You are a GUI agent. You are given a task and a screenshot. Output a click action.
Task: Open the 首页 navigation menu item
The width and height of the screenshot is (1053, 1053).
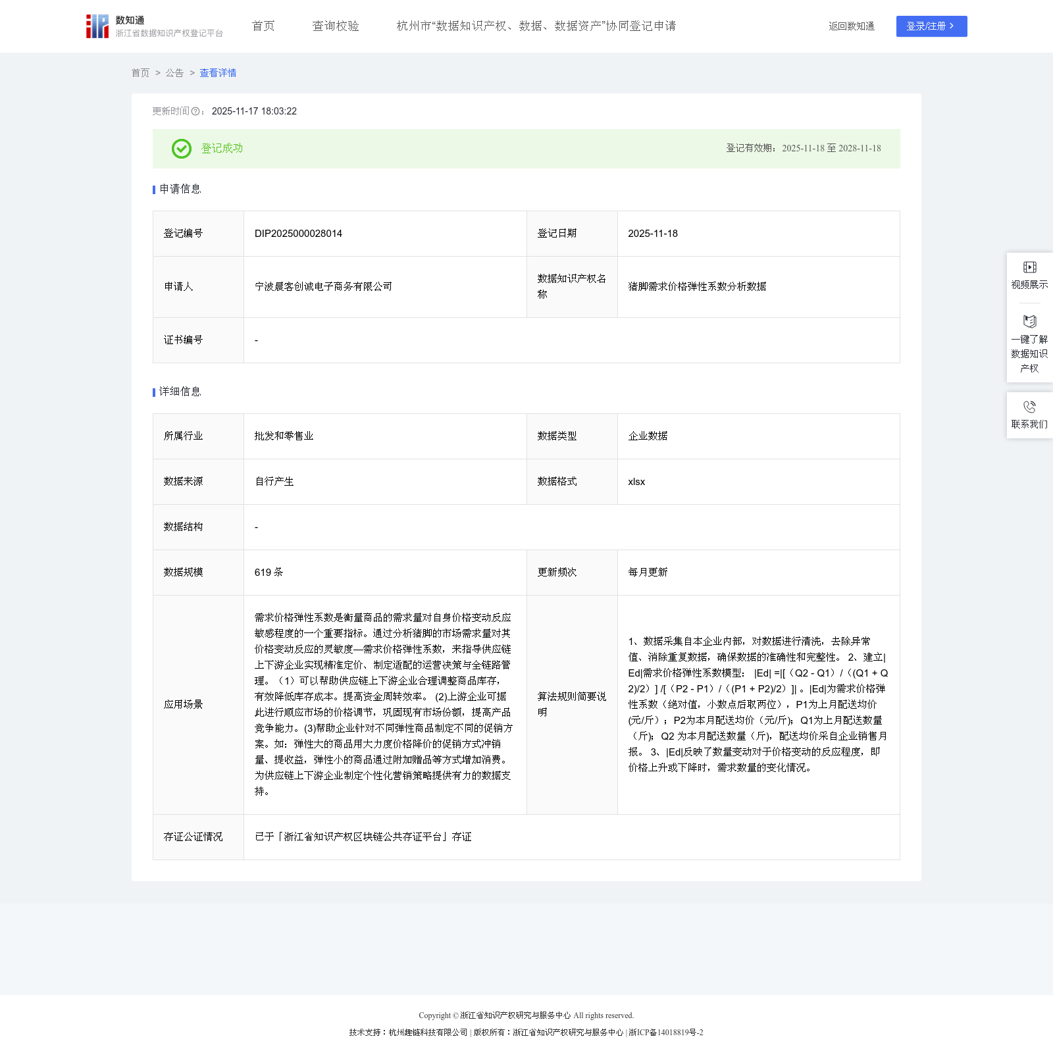coord(263,26)
